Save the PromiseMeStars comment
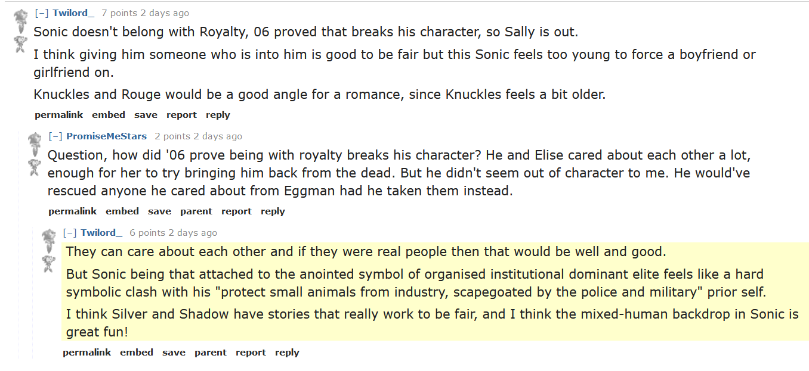 159,211
